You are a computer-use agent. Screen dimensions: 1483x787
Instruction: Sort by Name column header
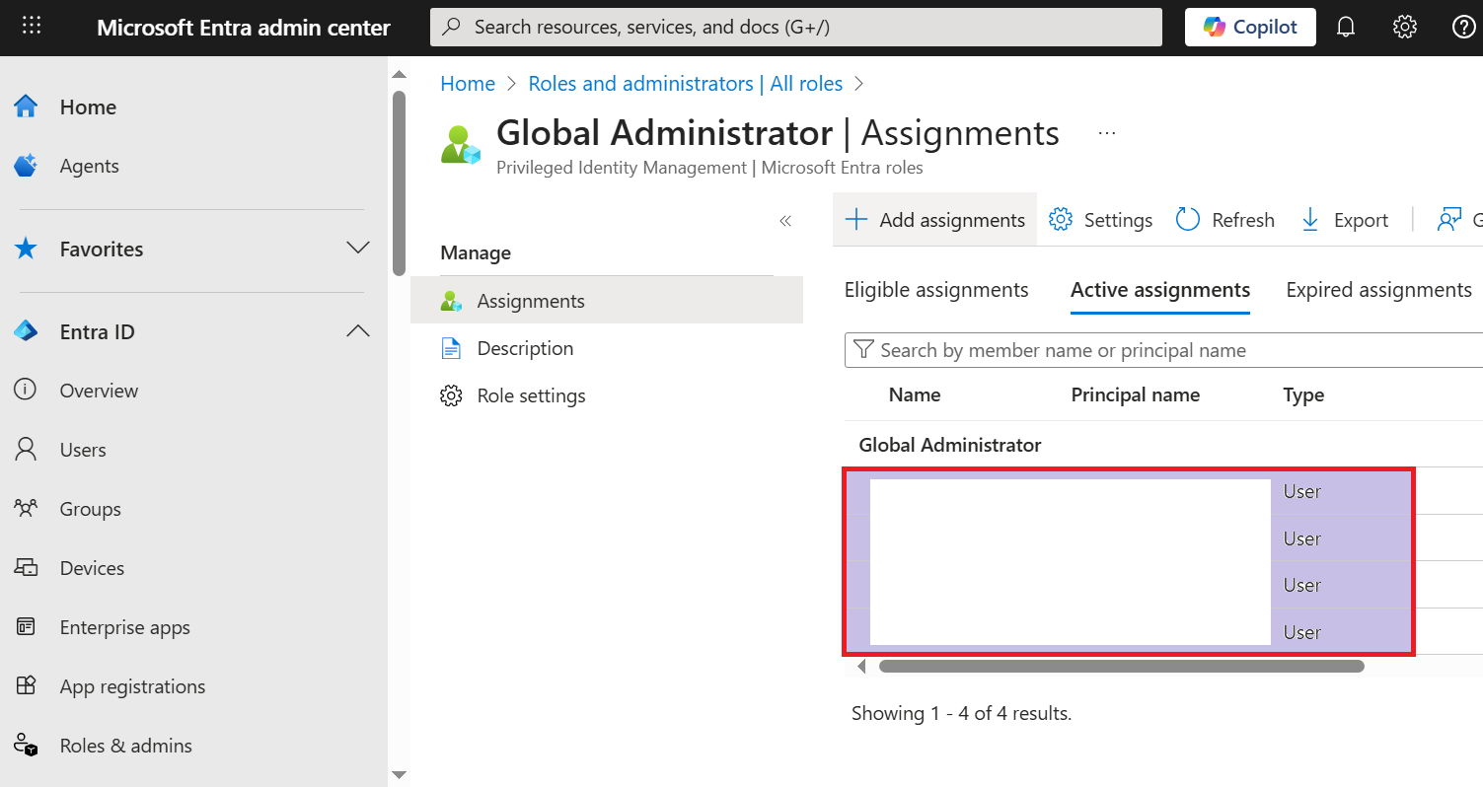click(915, 395)
